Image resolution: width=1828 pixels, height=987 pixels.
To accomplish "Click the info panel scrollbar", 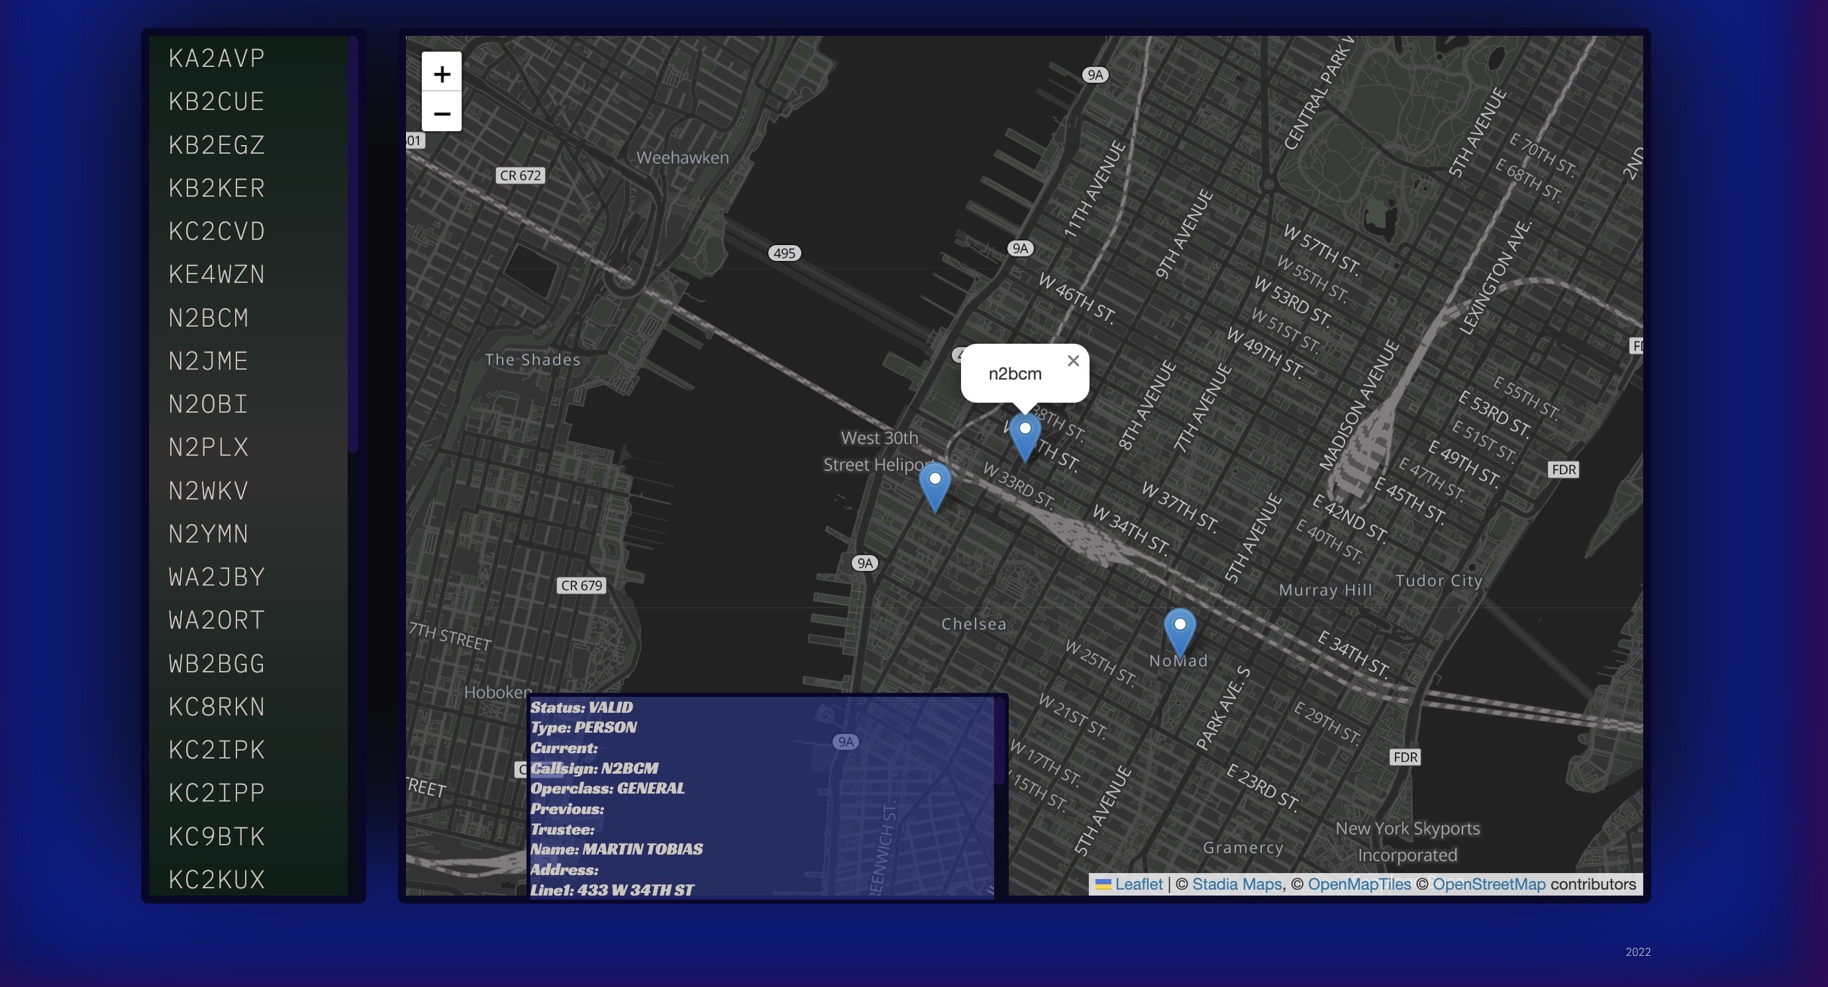I will (x=1001, y=741).
